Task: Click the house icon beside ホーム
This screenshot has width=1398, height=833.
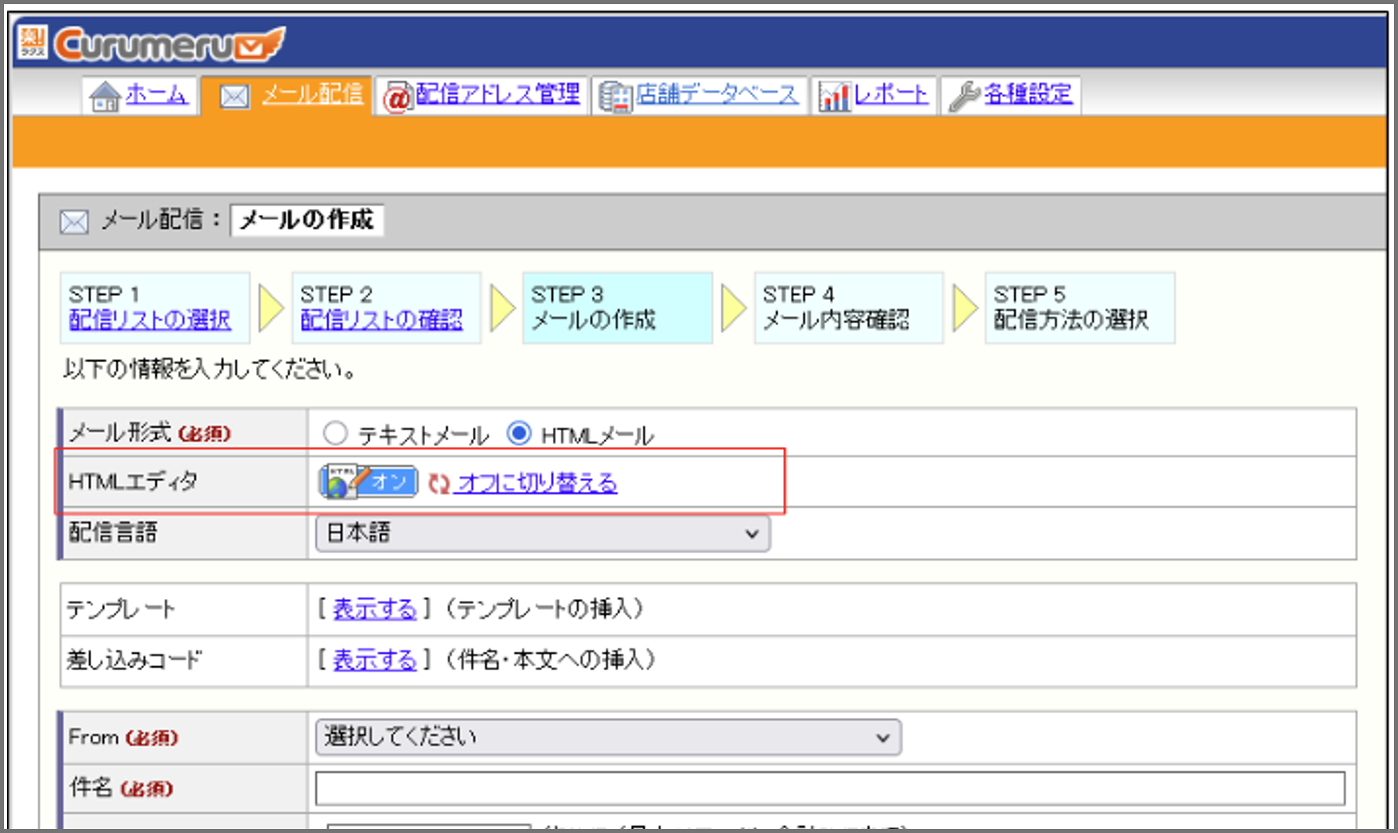Action: (105, 96)
